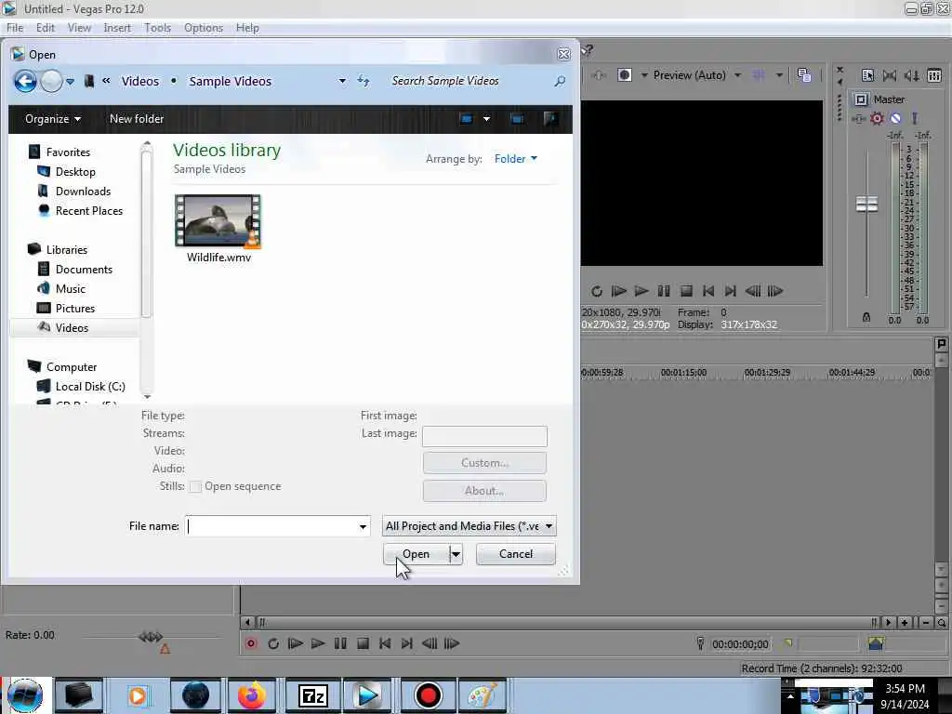952x714 pixels.
Task: Pause playback in timeline transport
Action: tap(340, 643)
